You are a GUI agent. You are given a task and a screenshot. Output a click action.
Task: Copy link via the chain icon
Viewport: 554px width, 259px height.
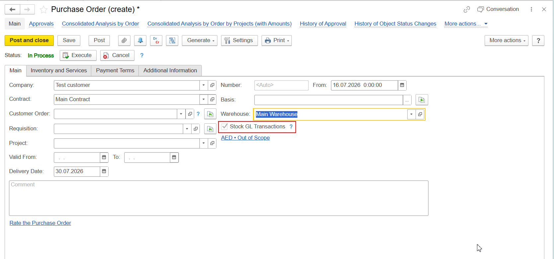point(467,9)
